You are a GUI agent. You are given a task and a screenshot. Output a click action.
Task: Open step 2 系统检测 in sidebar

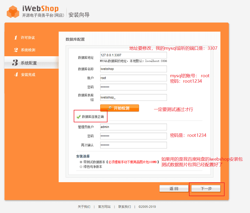[25, 50]
